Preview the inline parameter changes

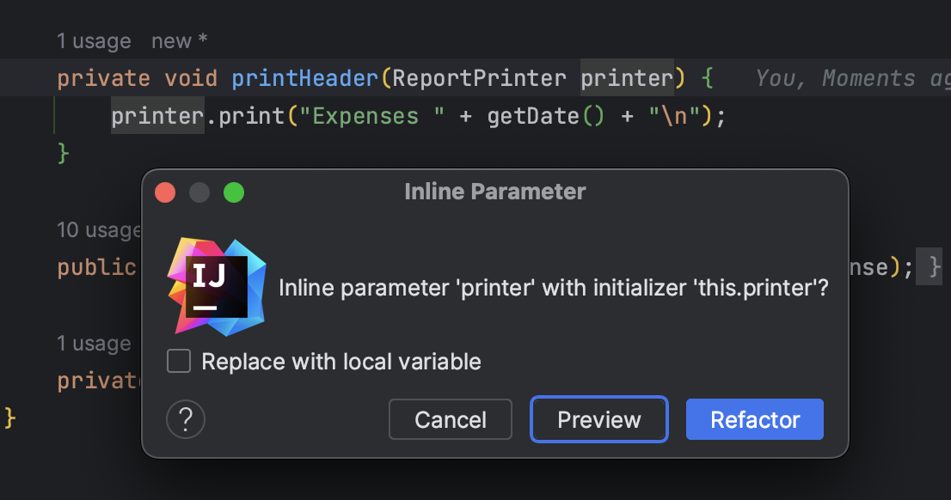[x=598, y=419]
